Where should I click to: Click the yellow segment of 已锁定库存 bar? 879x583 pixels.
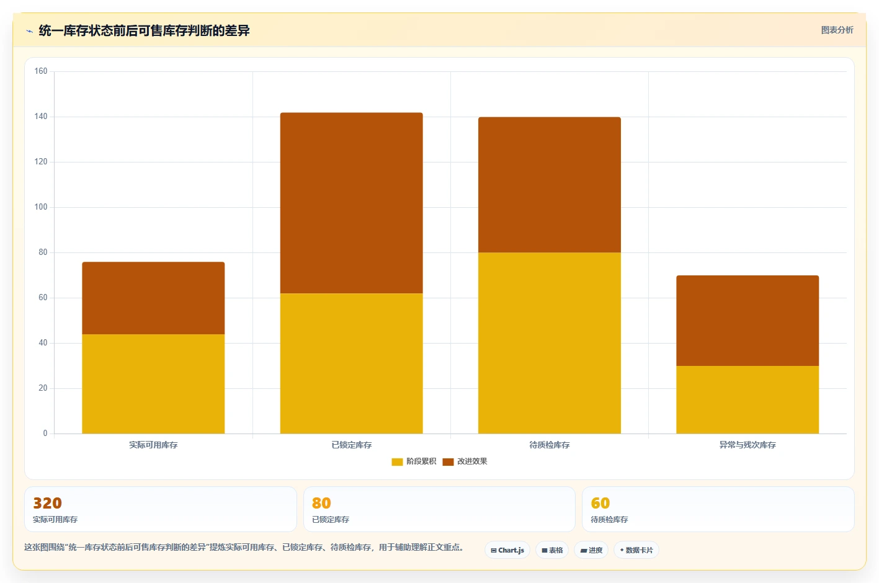(x=351, y=363)
